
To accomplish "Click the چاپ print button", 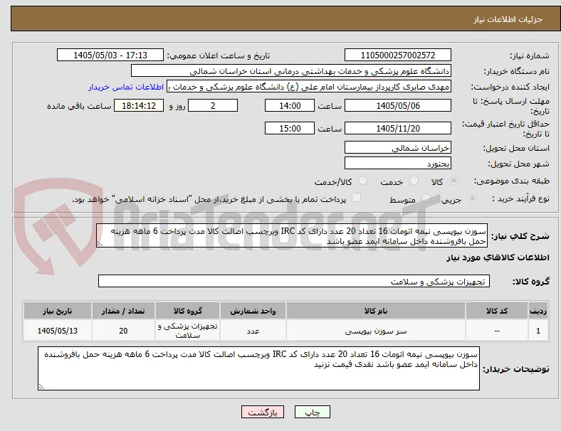I will (312, 412).
